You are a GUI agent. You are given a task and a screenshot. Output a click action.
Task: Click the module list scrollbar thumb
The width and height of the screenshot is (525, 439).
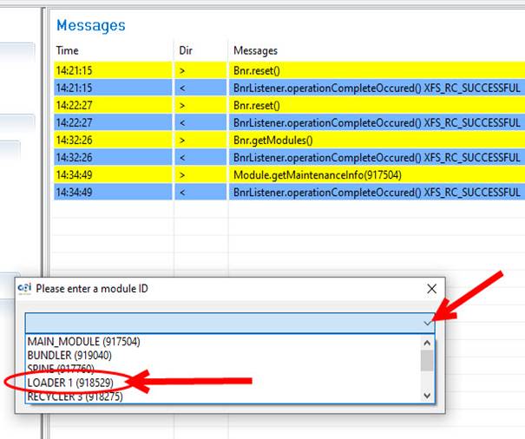click(x=426, y=360)
